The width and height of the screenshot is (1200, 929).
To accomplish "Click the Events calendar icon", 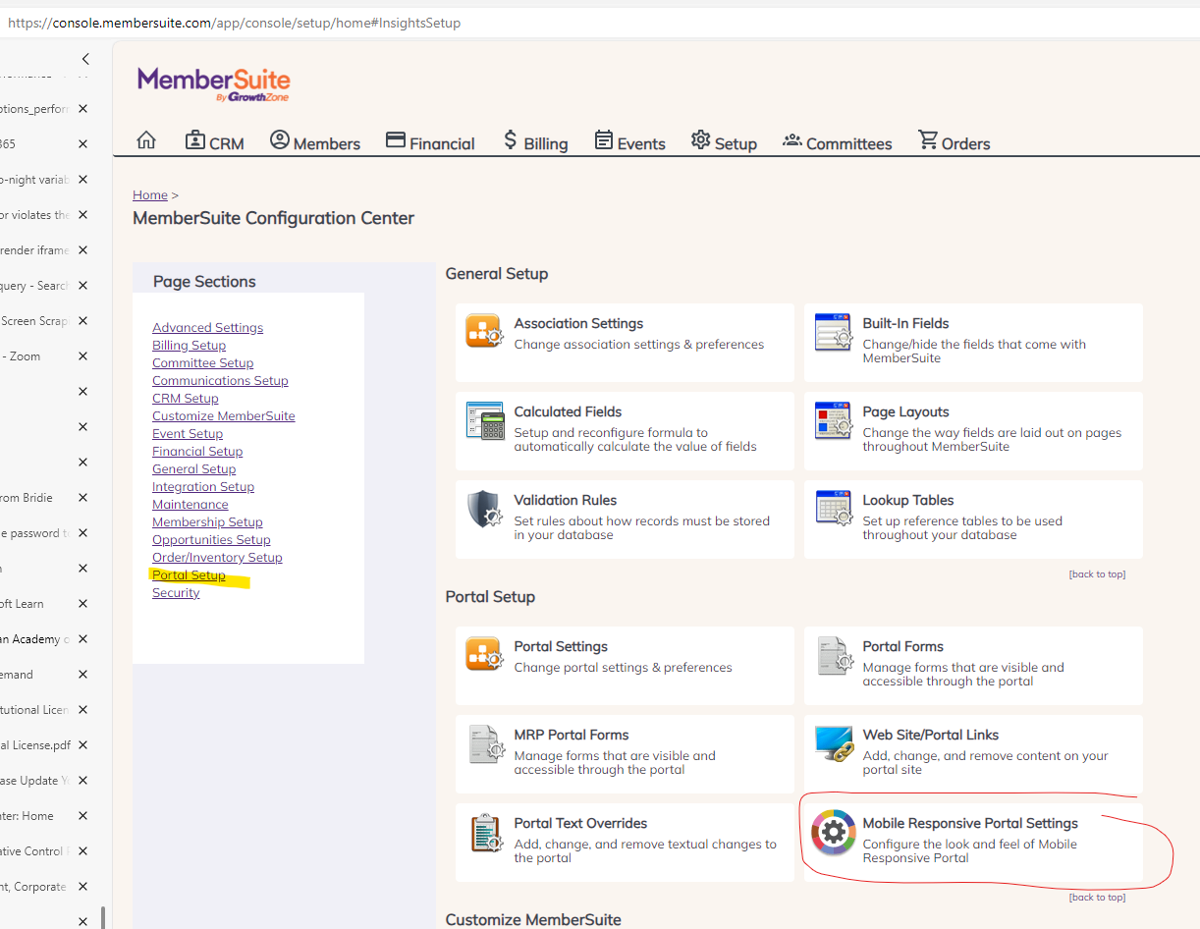I will click(604, 140).
